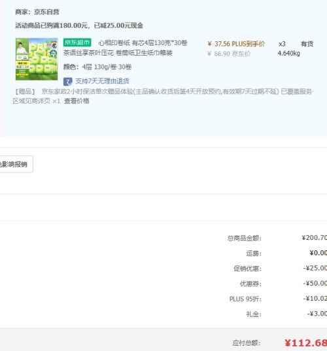Click the 商家: 京东自营 merchant label

point(37,12)
